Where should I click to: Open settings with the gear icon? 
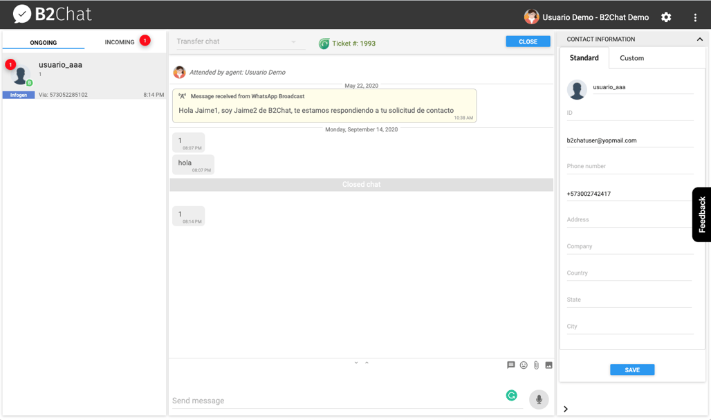[665, 17]
